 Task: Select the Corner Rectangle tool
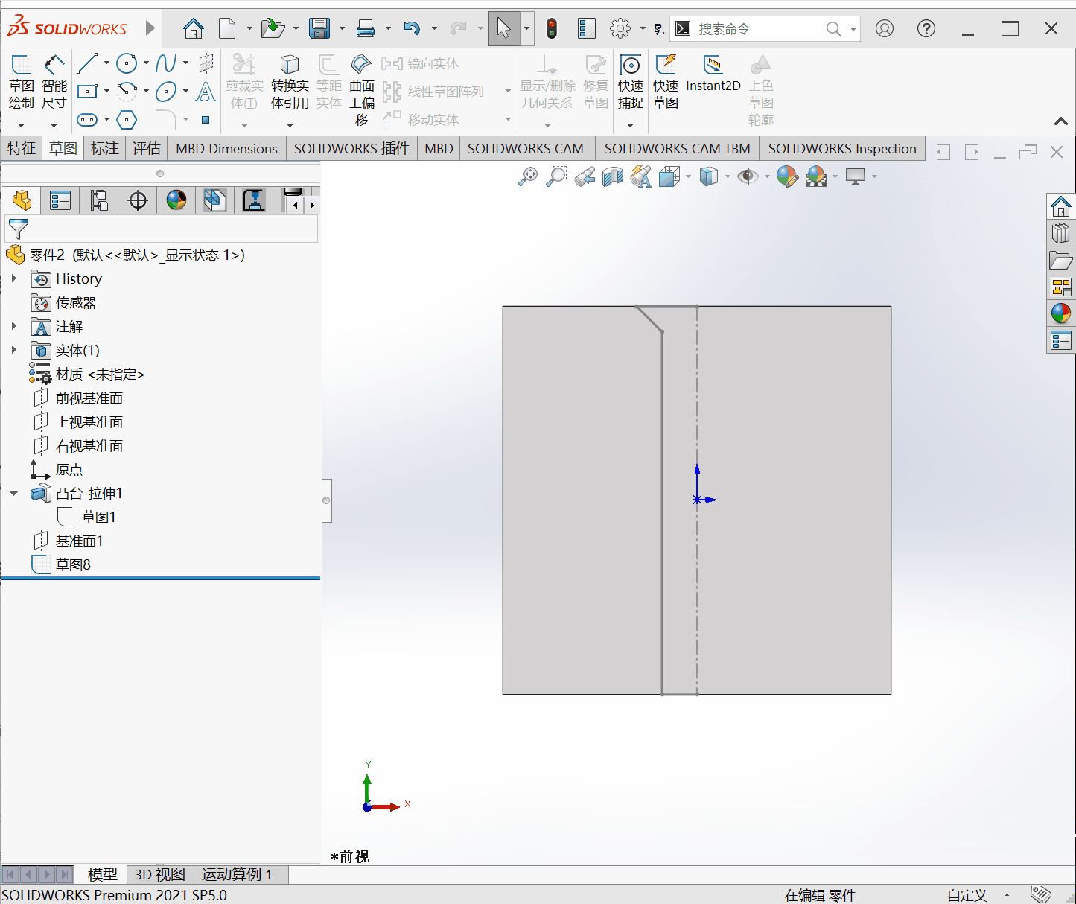click(x=87, y=92)
